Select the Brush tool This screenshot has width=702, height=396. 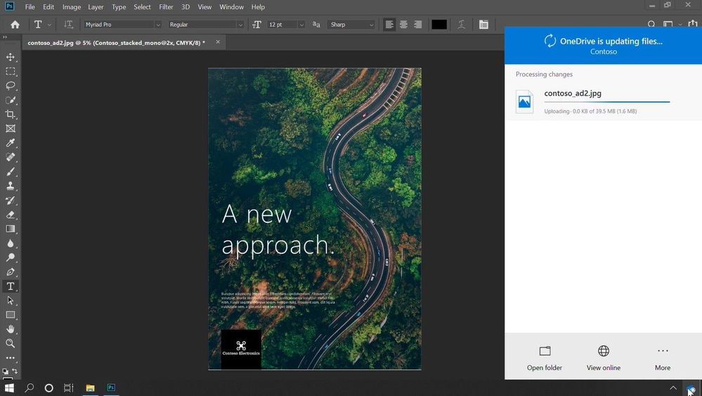[11, 172]
